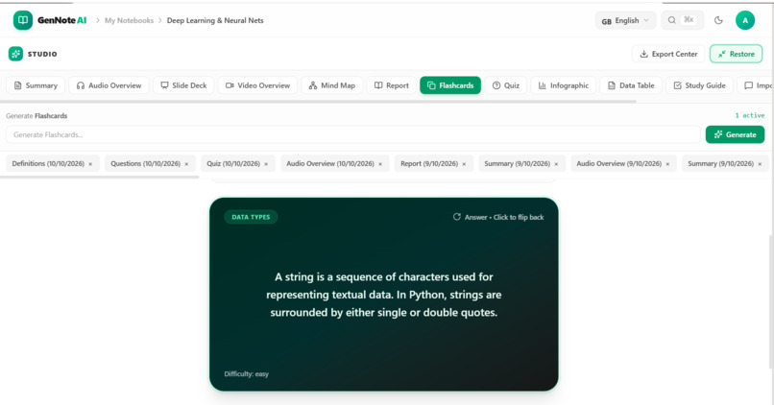Flip the flashcard back using the Answer icon

tap(456, 217)
